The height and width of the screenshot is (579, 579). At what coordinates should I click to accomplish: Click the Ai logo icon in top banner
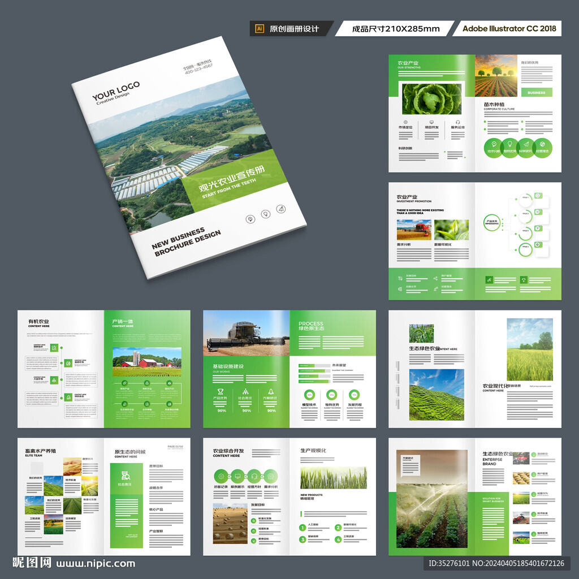tap(259, 28)
